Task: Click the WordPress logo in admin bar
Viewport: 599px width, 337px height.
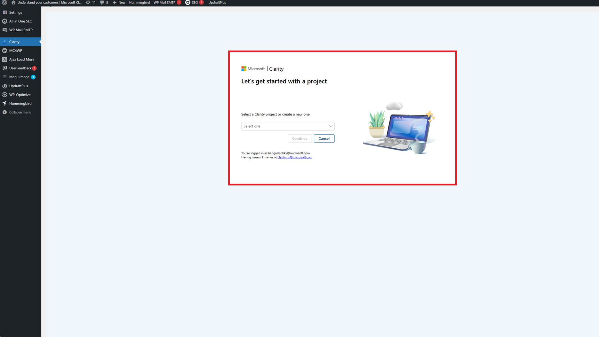Action: 4,2
